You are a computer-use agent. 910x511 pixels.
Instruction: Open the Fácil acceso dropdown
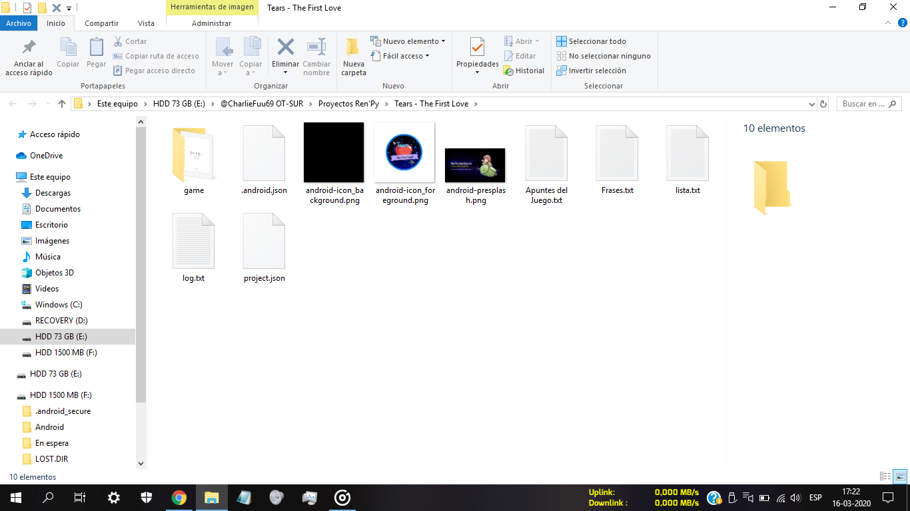click(400, 56)
